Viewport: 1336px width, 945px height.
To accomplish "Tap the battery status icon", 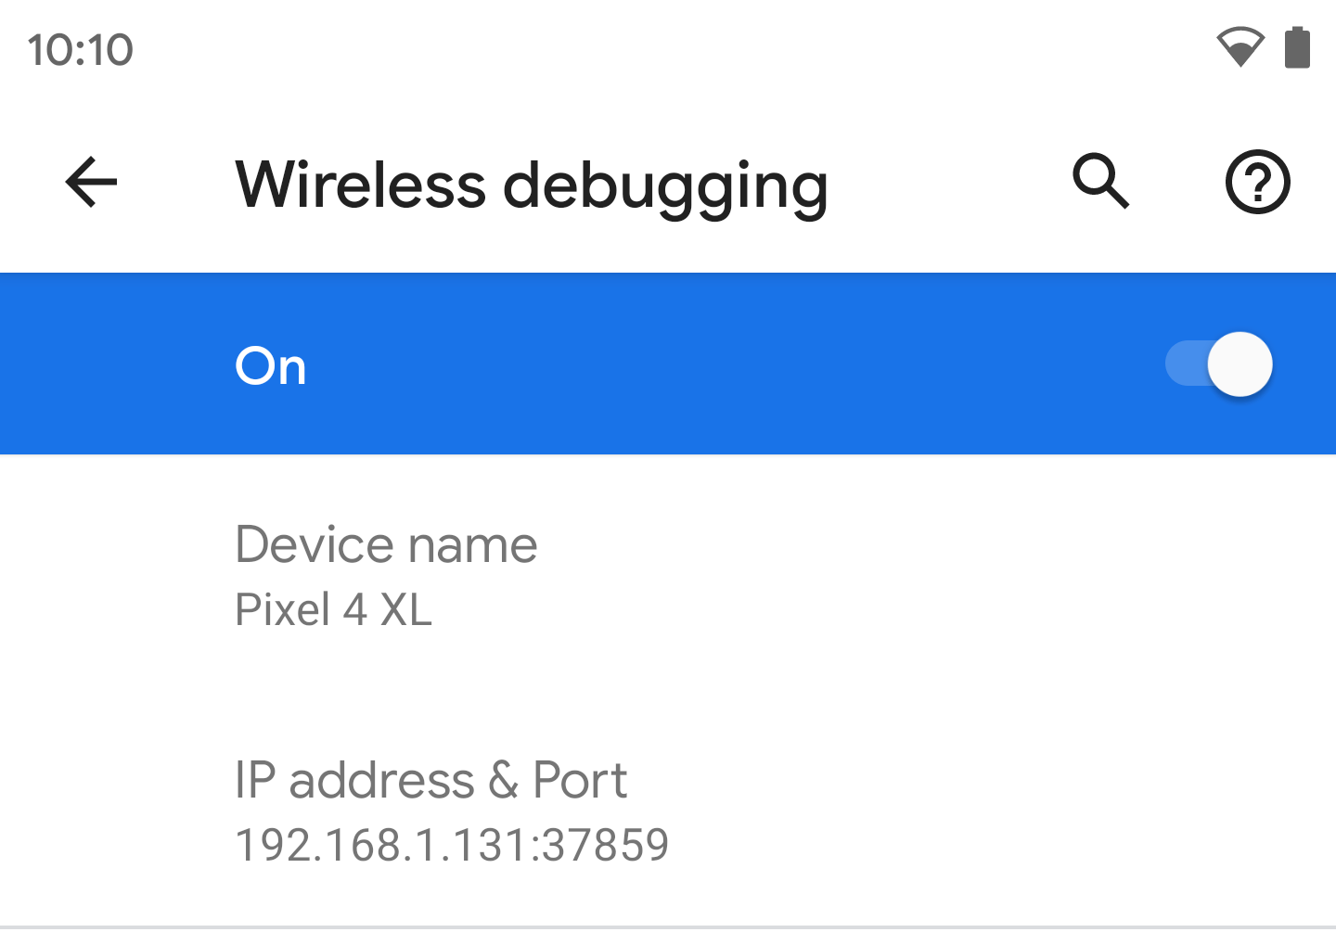I will coord(1297,47).
